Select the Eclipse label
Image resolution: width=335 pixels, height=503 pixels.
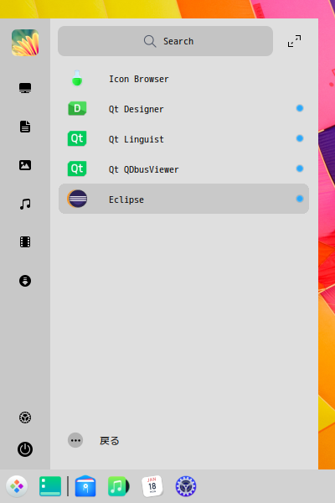(x=126, y=200)
